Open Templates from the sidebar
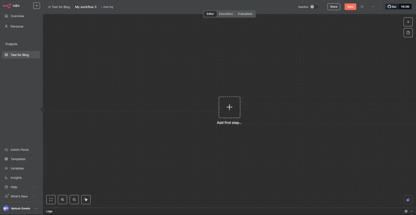The height and width of the screenshot is (215, 416). pos(21,159)
